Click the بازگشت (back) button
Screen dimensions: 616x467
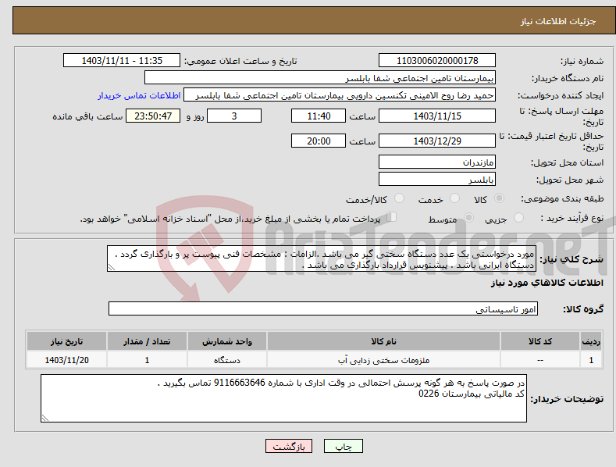pos(289,446)
